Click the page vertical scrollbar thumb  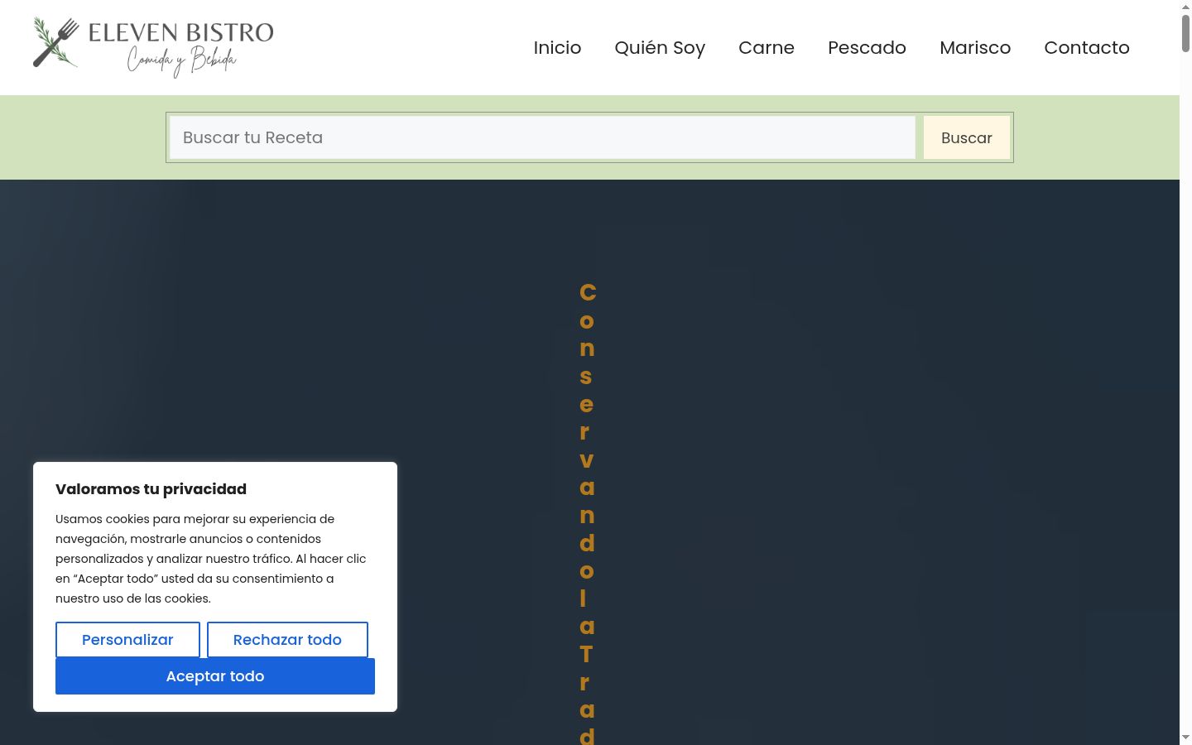click(1185, 33)
